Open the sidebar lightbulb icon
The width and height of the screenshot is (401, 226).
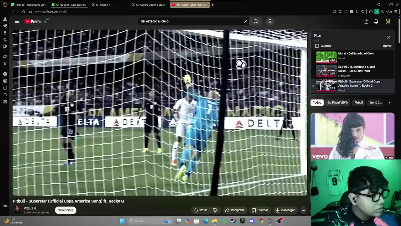point(5,40)
